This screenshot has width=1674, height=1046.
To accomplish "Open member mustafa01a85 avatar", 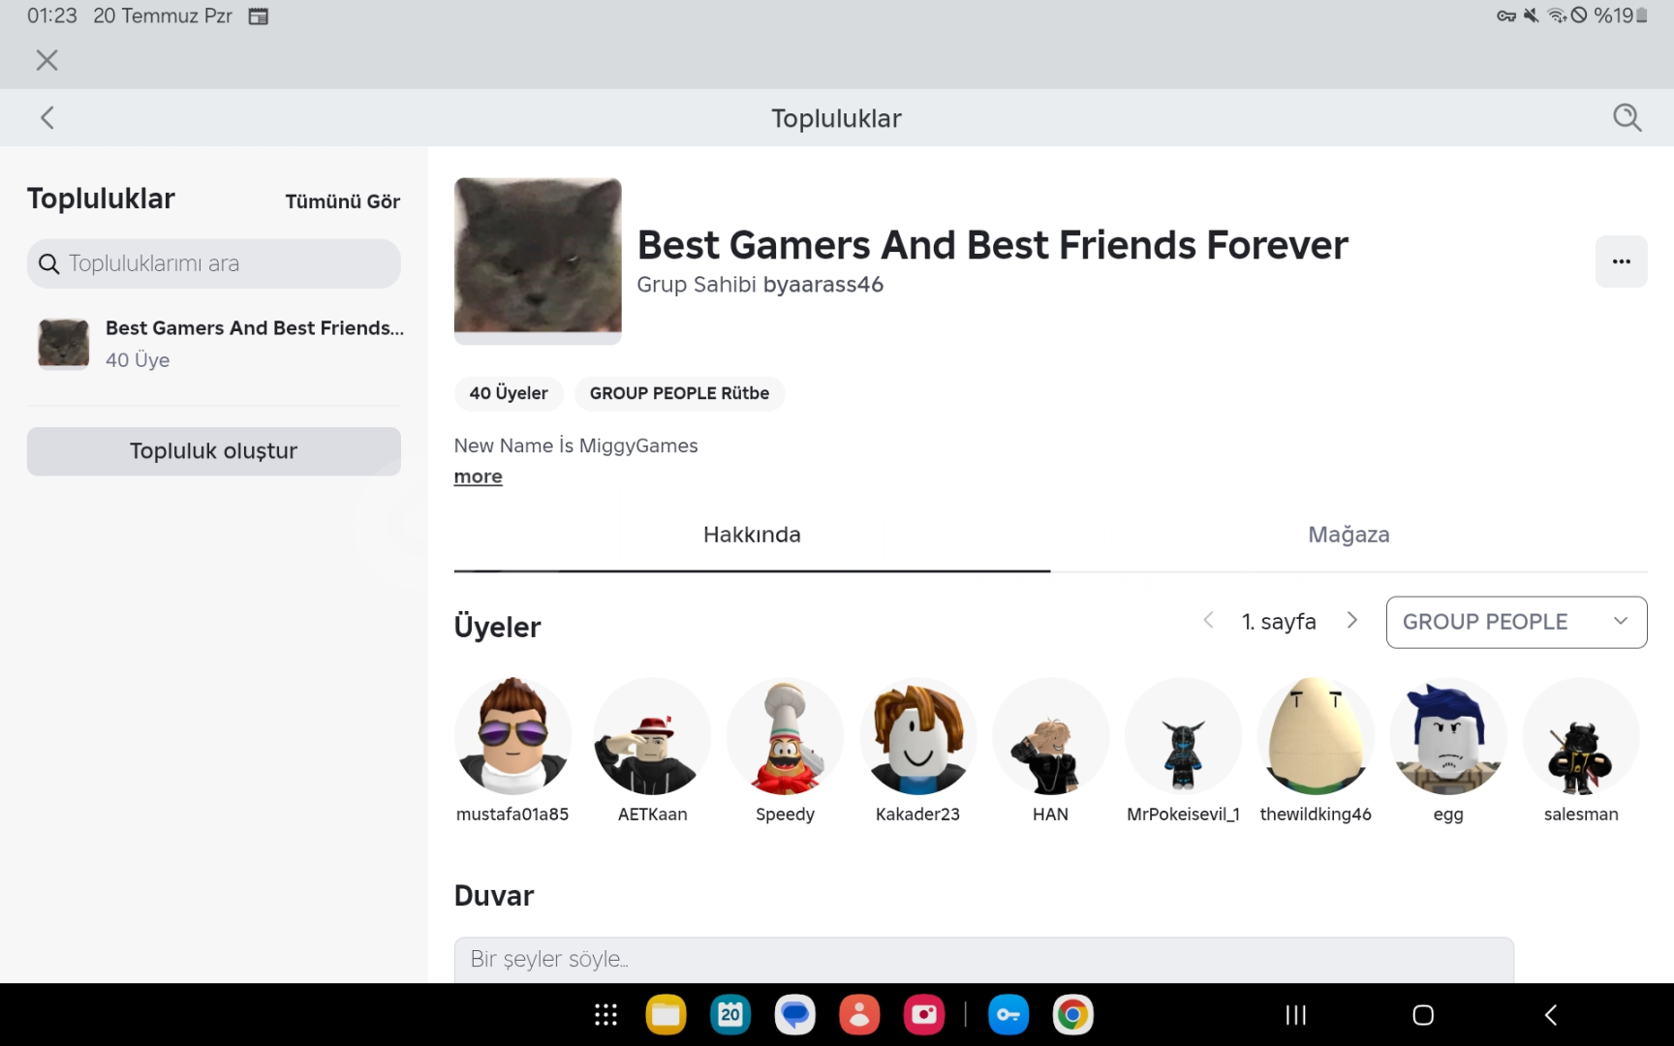I will coord(512,736).
